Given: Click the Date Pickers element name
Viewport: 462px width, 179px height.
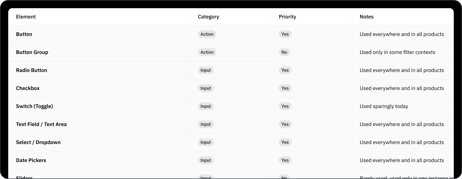Looking at the screenshot, I should coord(31,160).
